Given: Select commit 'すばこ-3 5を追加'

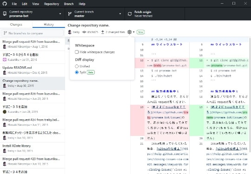Looking at the screenshot, I should pos(33,110).
